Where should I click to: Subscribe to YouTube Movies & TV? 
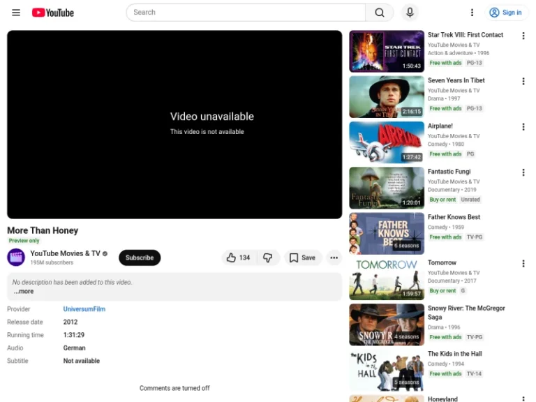coord(140,258)
